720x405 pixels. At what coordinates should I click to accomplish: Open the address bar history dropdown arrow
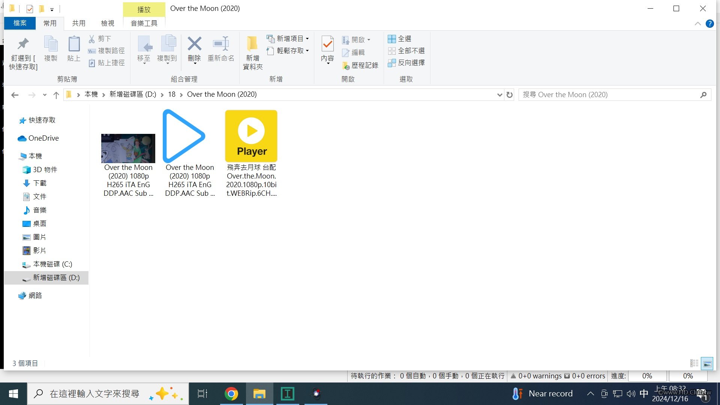coord(499,95)
